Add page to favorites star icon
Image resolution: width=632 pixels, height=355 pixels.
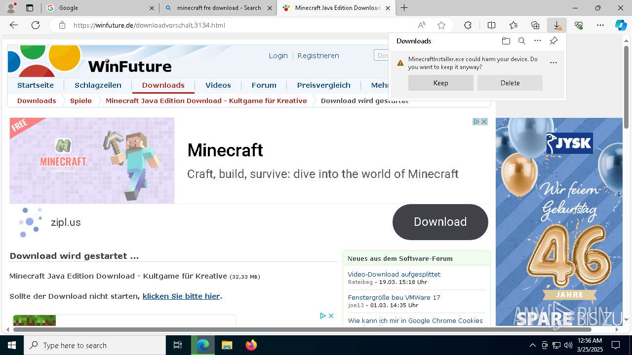[441, 25]
